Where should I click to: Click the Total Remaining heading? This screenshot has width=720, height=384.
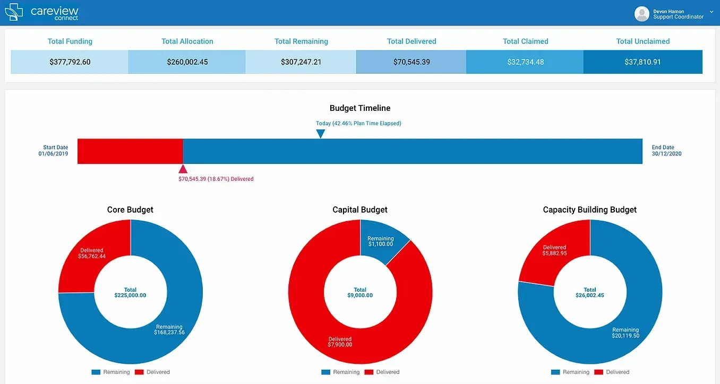(x=301, y=41)
